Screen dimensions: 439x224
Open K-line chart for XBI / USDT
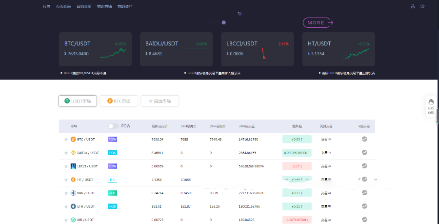pyautogui.click(x=364, y=220)
